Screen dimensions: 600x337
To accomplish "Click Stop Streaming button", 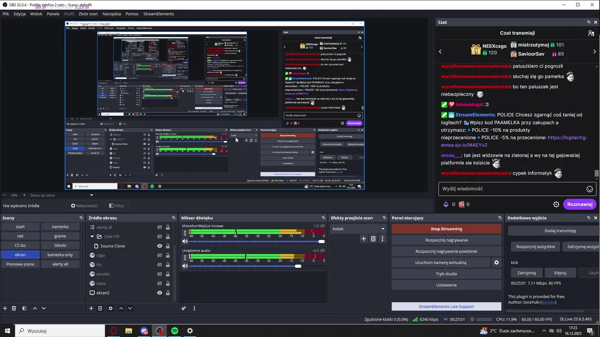I will 446,229.
